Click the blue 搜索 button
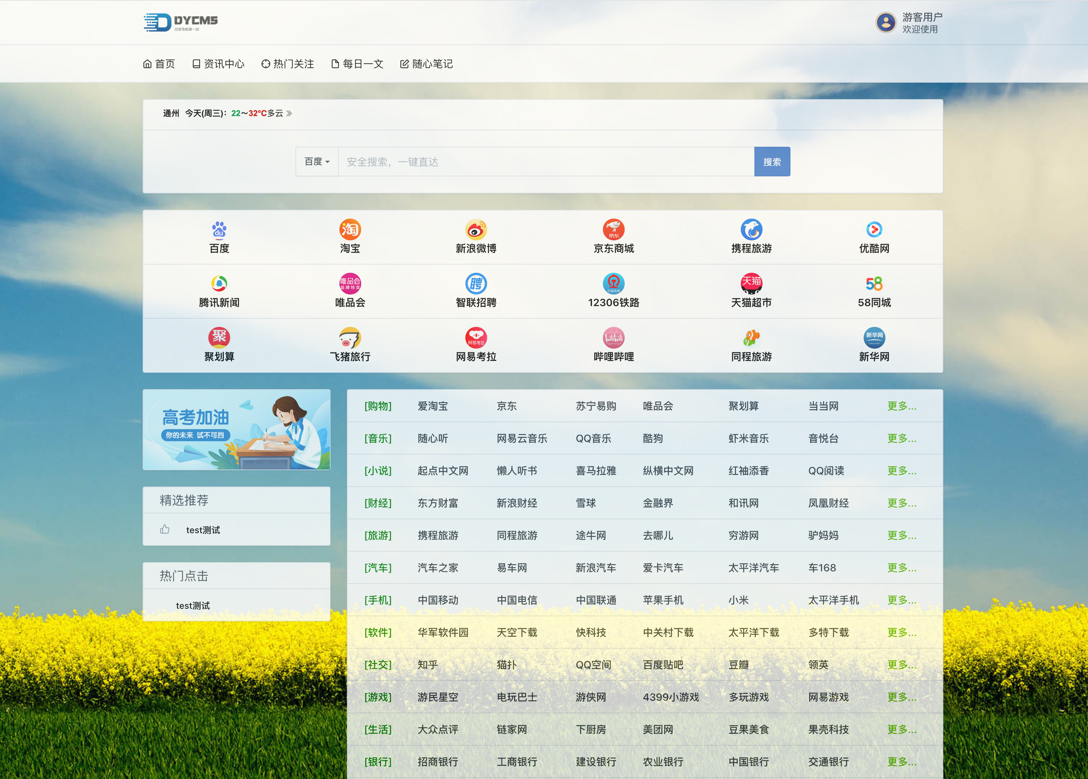This screenshot has width=1088, height=779. (772, 162)
